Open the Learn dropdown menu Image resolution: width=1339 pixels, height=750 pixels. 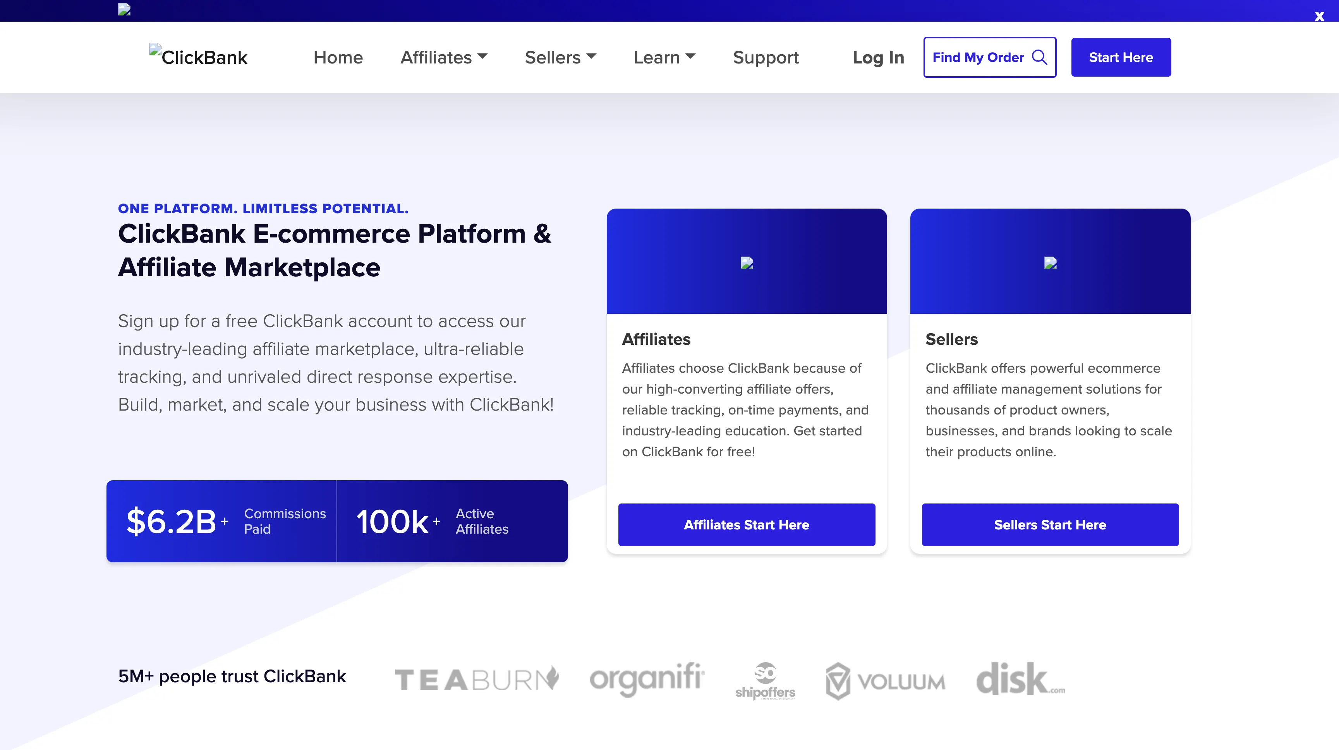[x=664, y=57]
